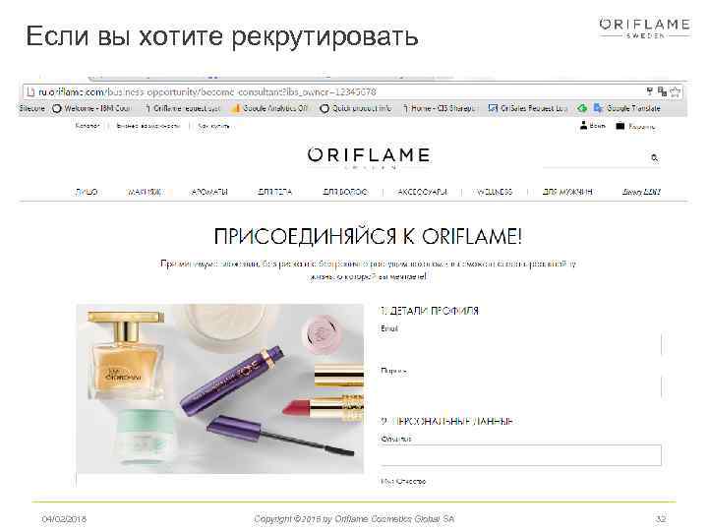Image resolution: width=708 pixels, height=531 pixels.
Task: Open the OriSales Request bookmark
Action: point(528,108)
